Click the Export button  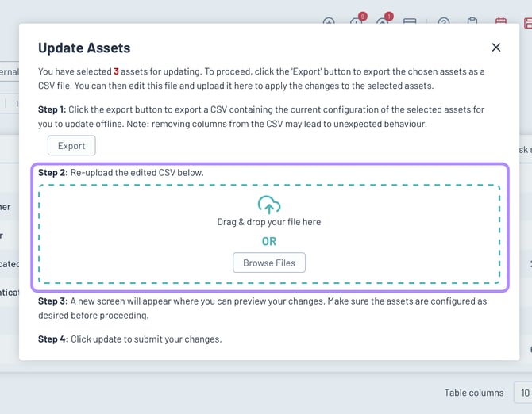[x=71, y=146]
